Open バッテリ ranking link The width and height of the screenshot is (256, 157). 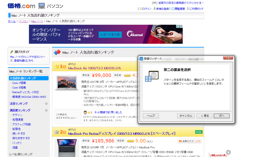pos(17,143)
